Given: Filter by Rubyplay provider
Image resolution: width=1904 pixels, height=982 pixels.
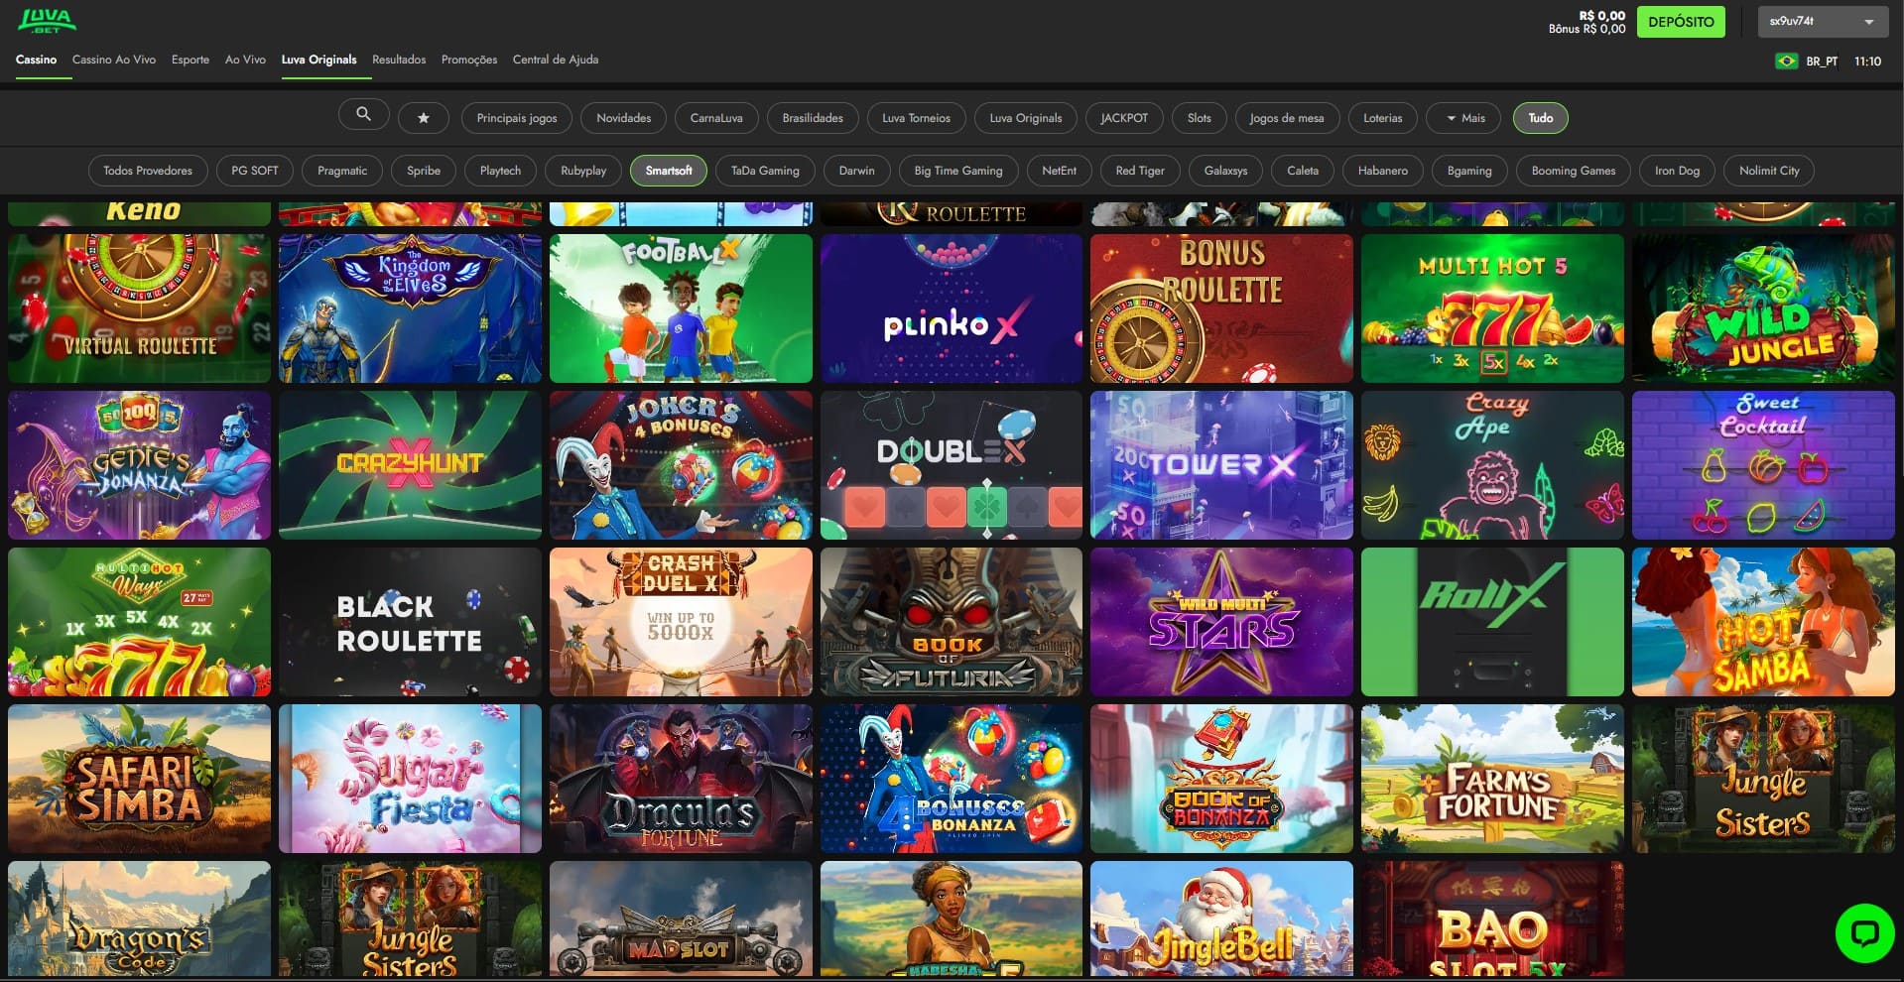Looking at the screenshot, I should click(x=583, y=171).
